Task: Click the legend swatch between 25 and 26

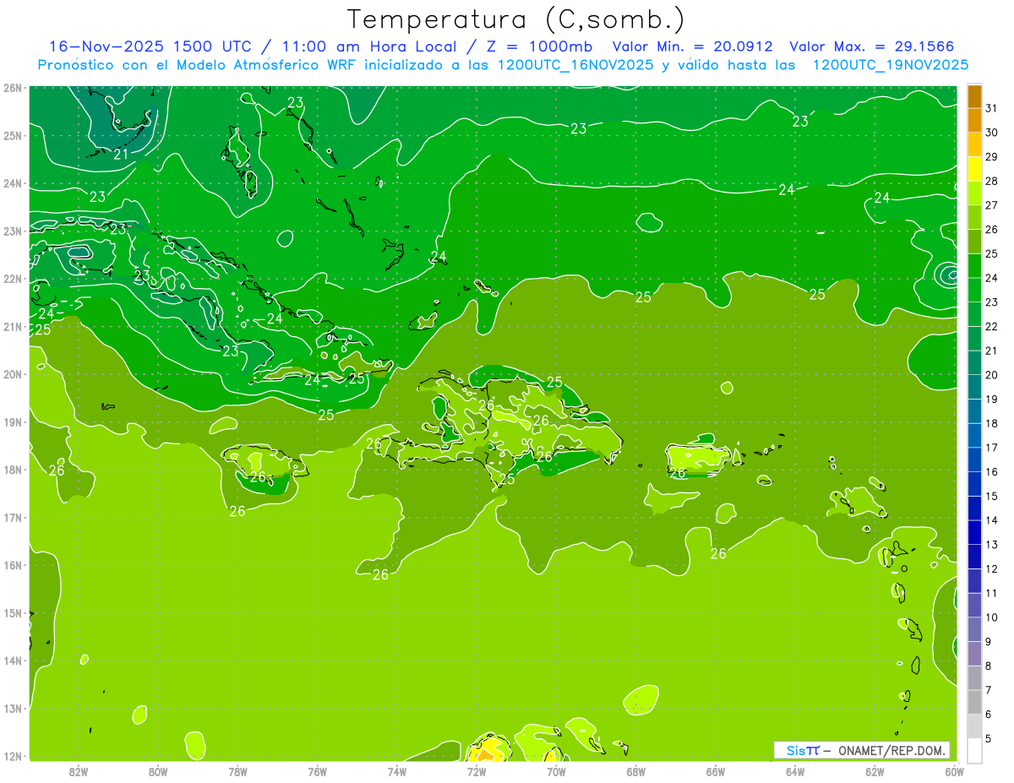Action: point(974,242)
